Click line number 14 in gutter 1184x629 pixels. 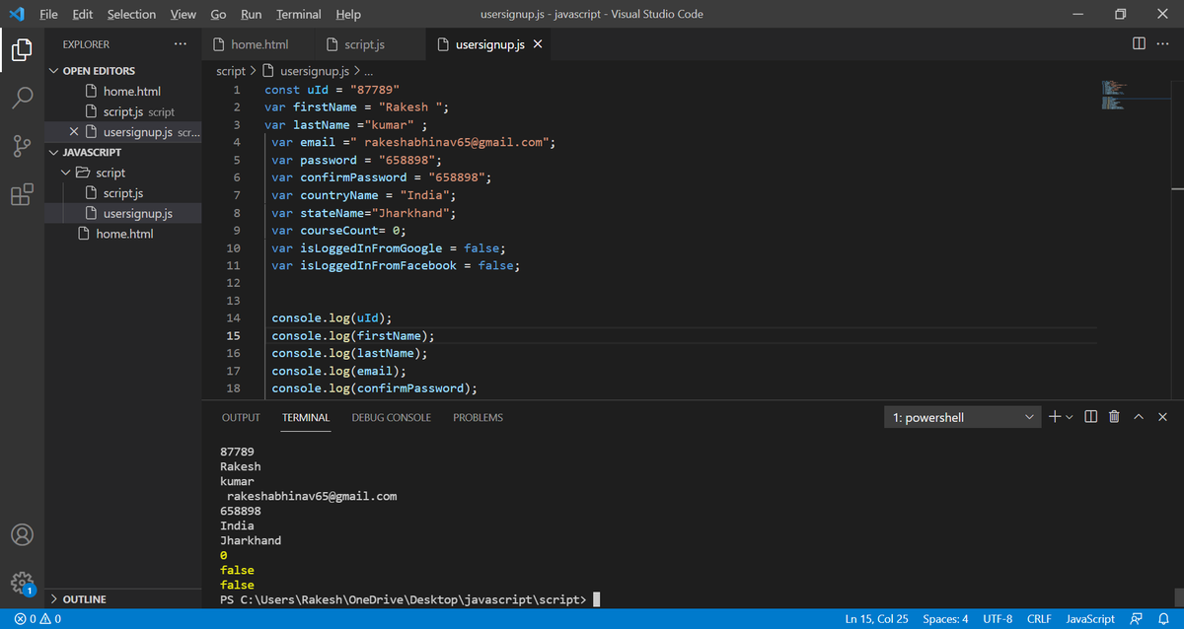click(234, 318)
